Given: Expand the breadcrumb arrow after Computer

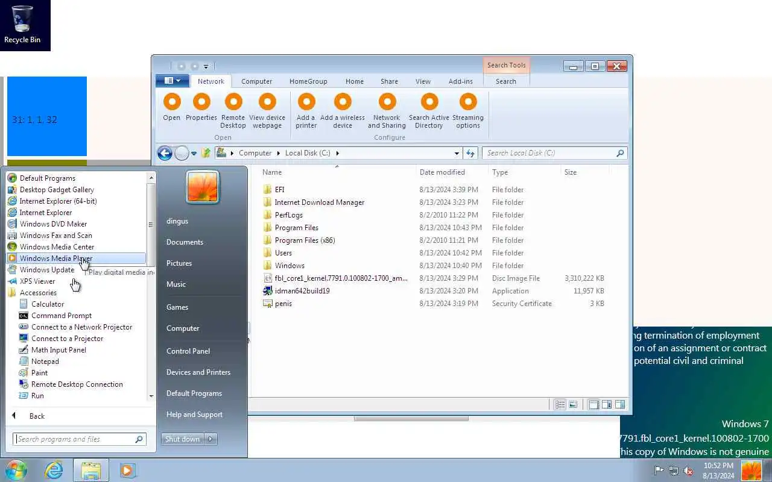Looking at the screenshot, I should pos(279,153).
